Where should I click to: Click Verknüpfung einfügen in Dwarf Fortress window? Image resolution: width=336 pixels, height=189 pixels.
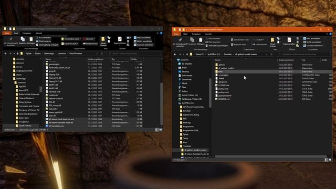click(x=47, y=45)
